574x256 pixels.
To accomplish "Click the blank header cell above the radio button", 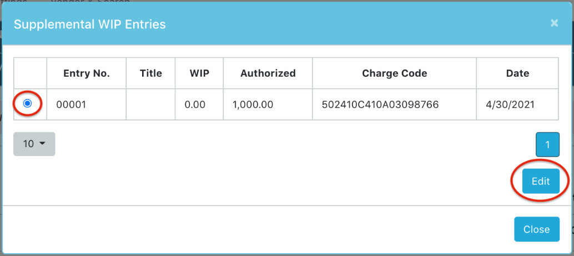I will coord(31,73).
